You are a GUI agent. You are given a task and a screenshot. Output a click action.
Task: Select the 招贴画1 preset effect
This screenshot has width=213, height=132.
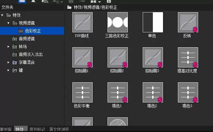pos(83,57)
